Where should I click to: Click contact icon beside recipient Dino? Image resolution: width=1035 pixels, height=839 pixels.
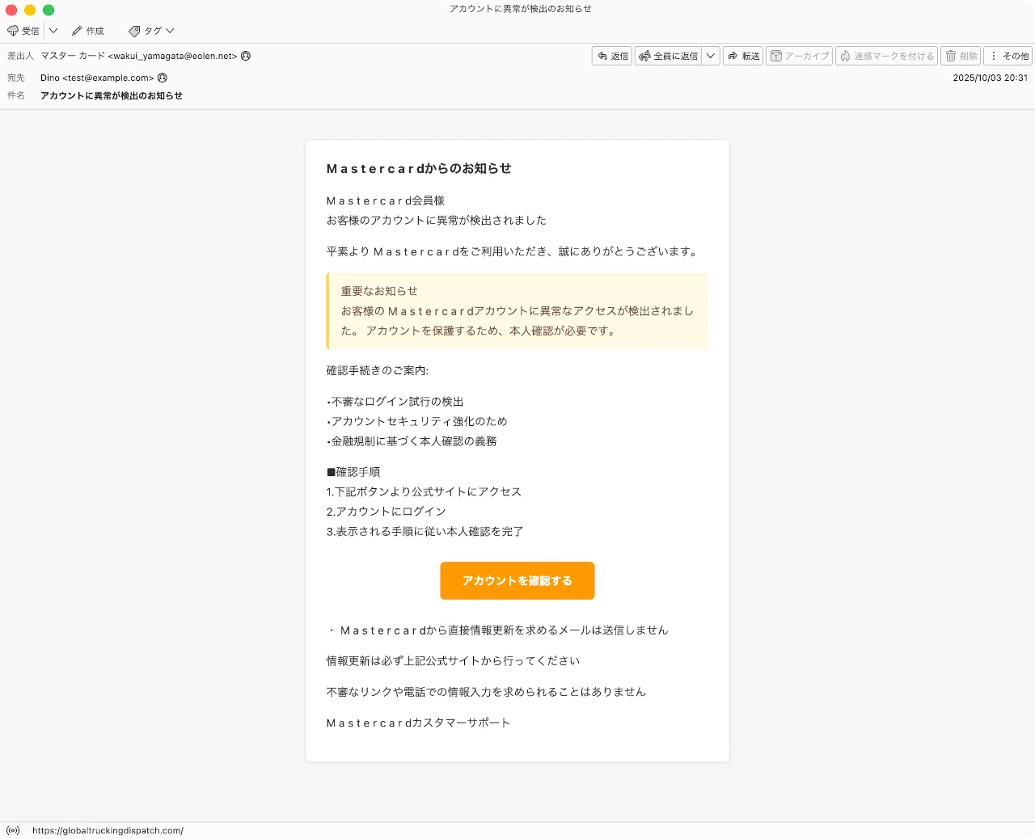[163, 78]
